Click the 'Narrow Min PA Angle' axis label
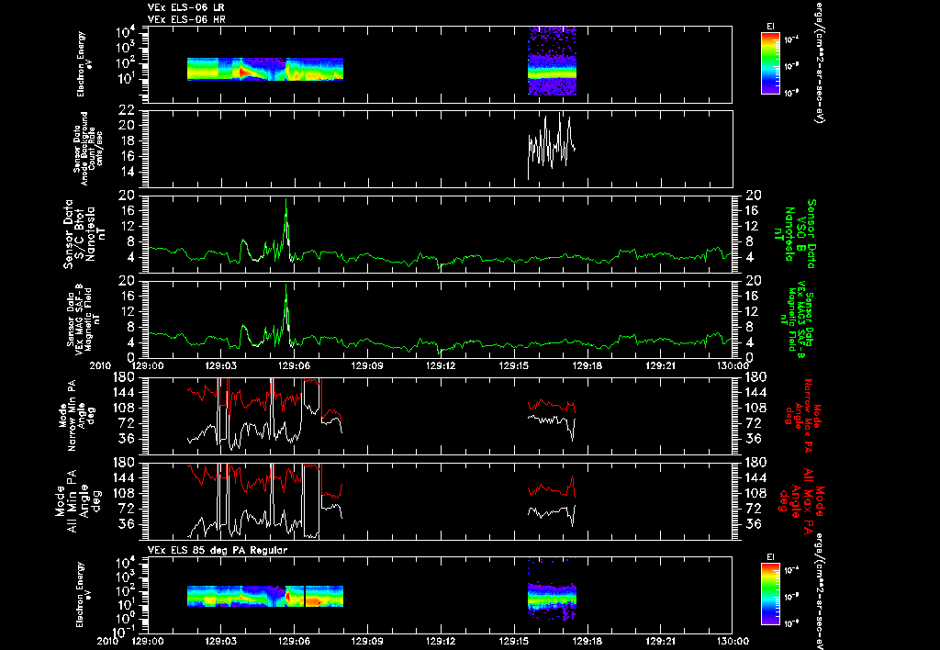940x650 pixels. click(x=77, y=415)
